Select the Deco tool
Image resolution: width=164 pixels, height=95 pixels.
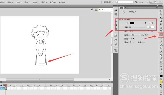tap(161, 48)
